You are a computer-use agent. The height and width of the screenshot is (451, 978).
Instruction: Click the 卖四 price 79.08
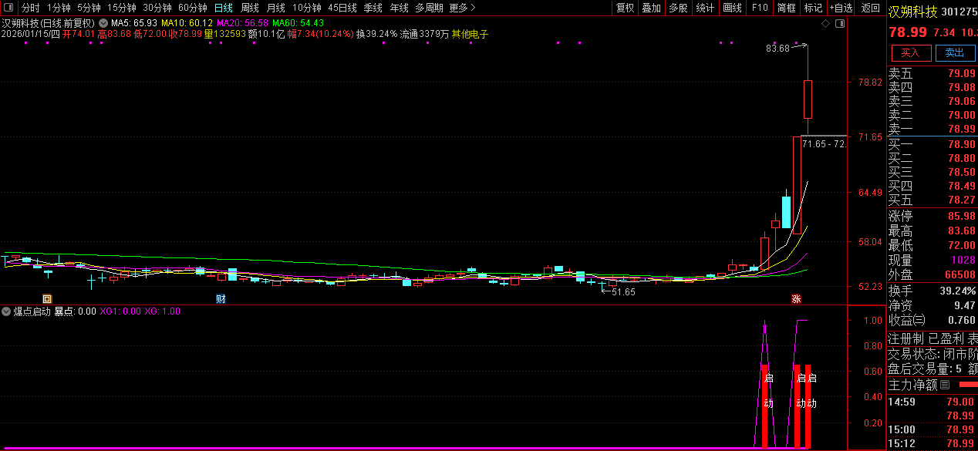tap(961, 87)
